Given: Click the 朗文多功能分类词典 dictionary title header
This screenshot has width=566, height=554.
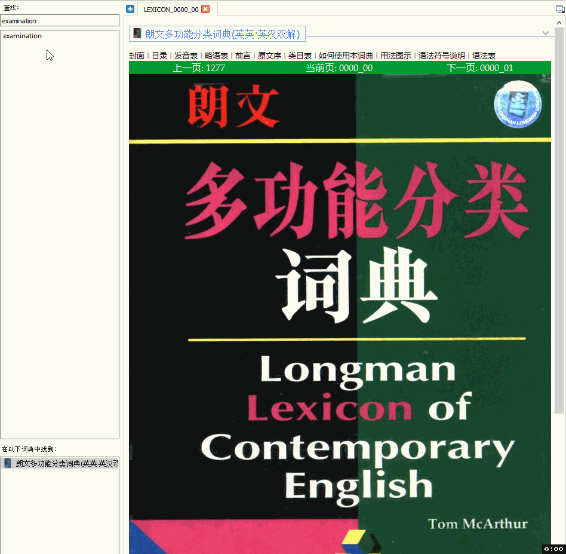Looking at the screenshot, I should click(x=222, y=34).
